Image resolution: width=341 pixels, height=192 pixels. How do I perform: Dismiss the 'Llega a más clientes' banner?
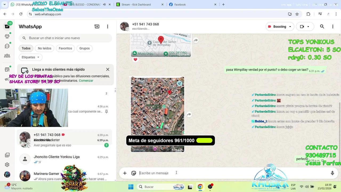point(108,69)
